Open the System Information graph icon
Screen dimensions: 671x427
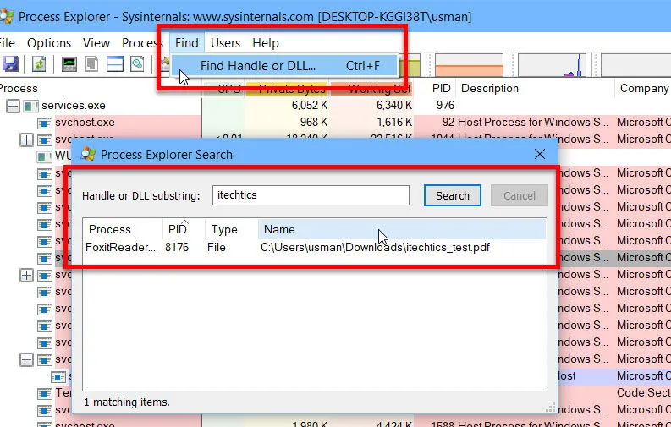tap(69, 64)
